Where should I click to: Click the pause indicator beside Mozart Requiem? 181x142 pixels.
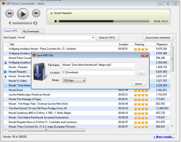51,13
